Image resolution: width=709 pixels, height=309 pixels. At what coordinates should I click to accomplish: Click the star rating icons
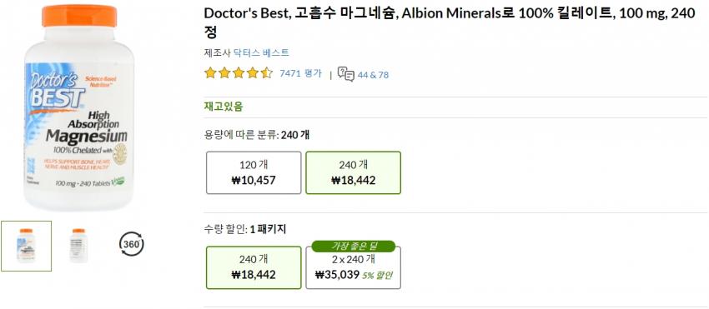tap(239, 73)
